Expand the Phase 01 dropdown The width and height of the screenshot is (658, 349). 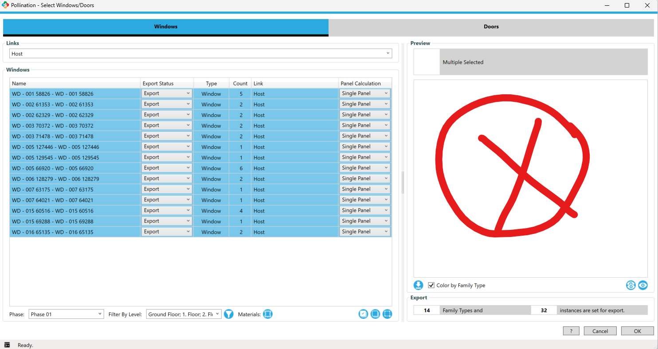click(x=66, y=314)
